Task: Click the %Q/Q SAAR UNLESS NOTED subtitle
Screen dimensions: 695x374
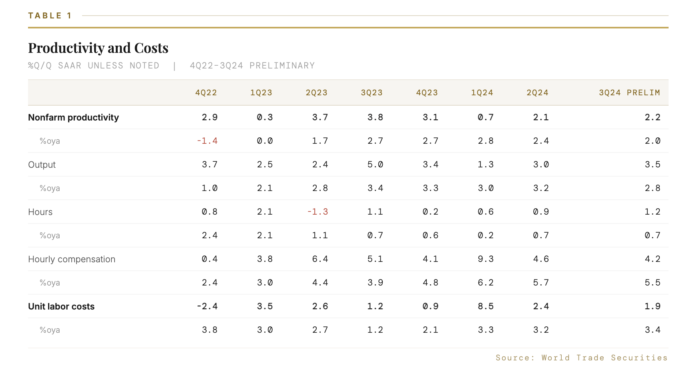Action: [x=94, y=66]
